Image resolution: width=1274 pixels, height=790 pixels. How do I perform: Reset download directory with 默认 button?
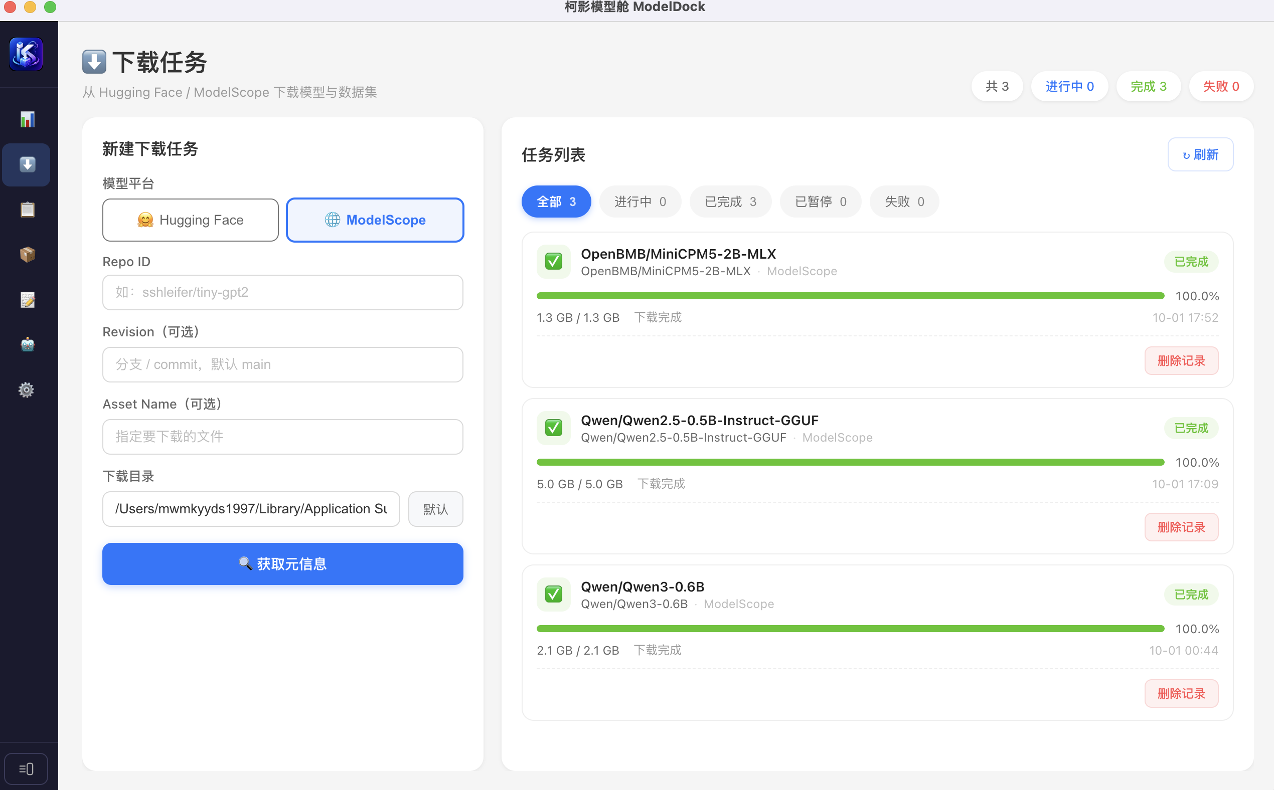tap(435, 509)
